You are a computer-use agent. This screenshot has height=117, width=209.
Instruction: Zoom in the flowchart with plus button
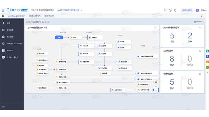(156, 86)
